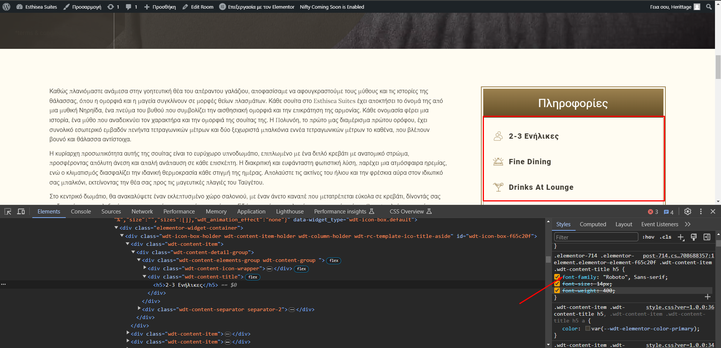Image resolution: width=721 pixels, height=348 pixels.
Task: Click flex badge on wdt-content-elements-group
Action: 334,260
